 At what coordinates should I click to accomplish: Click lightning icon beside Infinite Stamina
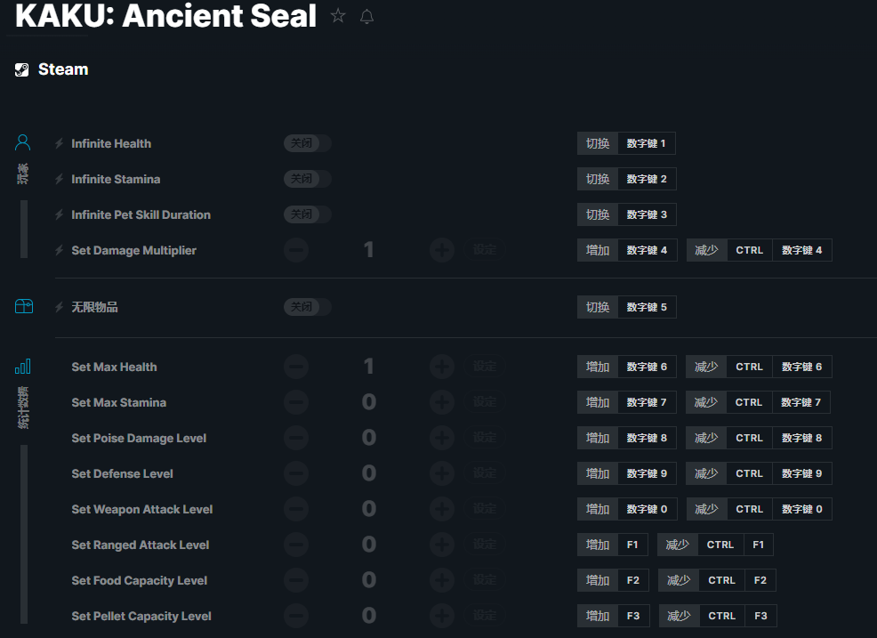(60, 179)
